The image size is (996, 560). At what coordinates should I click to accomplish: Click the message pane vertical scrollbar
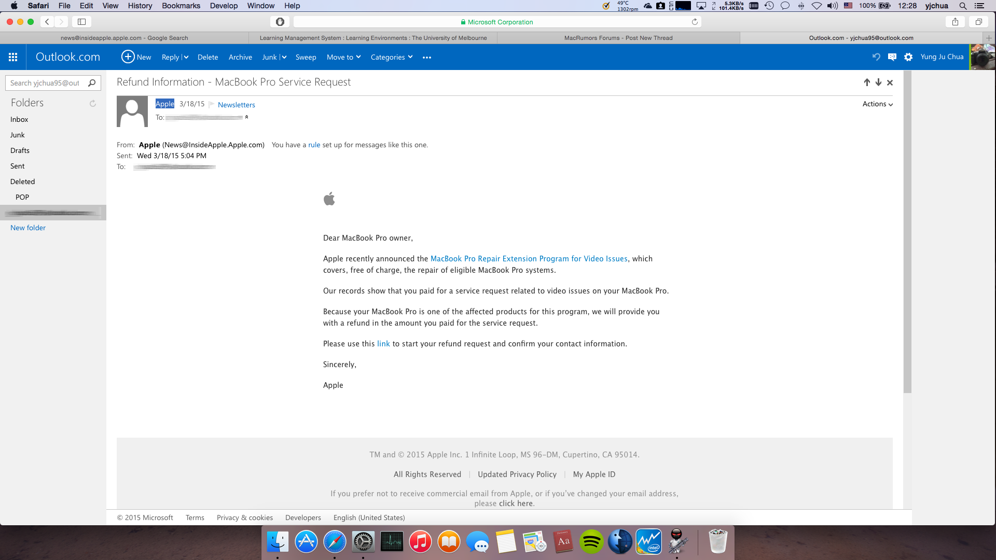point(907,232)
